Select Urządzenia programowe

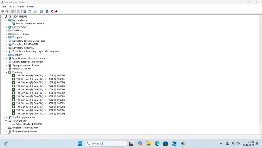pyautogui.click(x=25, y=131)
